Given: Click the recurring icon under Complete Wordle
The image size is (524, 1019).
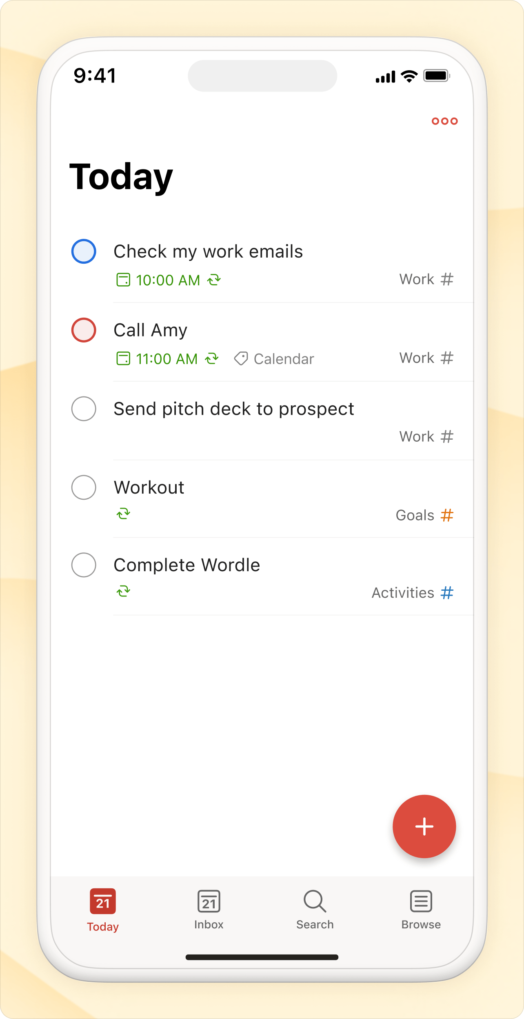Looking at the screenshot, I should point(123,591).
